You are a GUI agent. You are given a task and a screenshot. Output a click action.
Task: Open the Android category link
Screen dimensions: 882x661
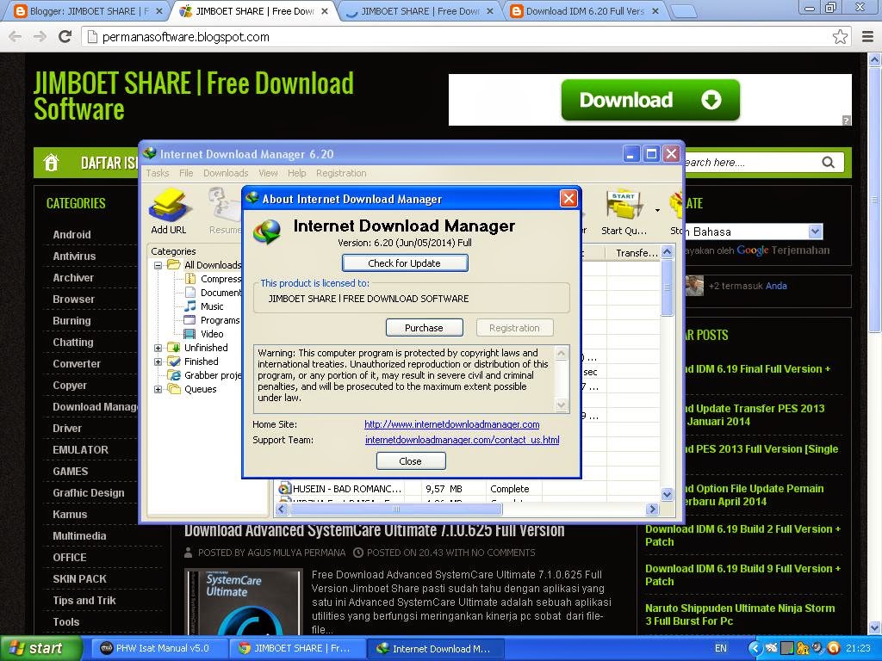coord(71,234)
